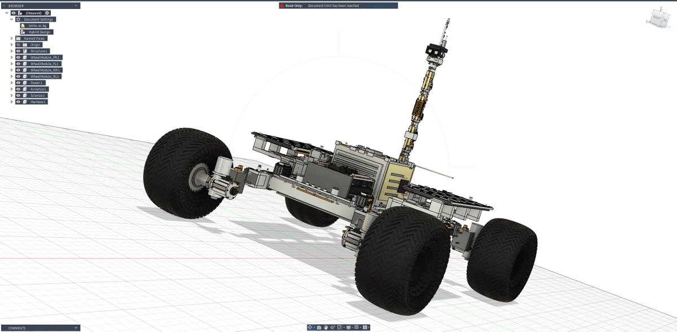Image resolution: width=677 pixels, height=332 pixels.
Task: Expand the Origin node
Action: 12,45
